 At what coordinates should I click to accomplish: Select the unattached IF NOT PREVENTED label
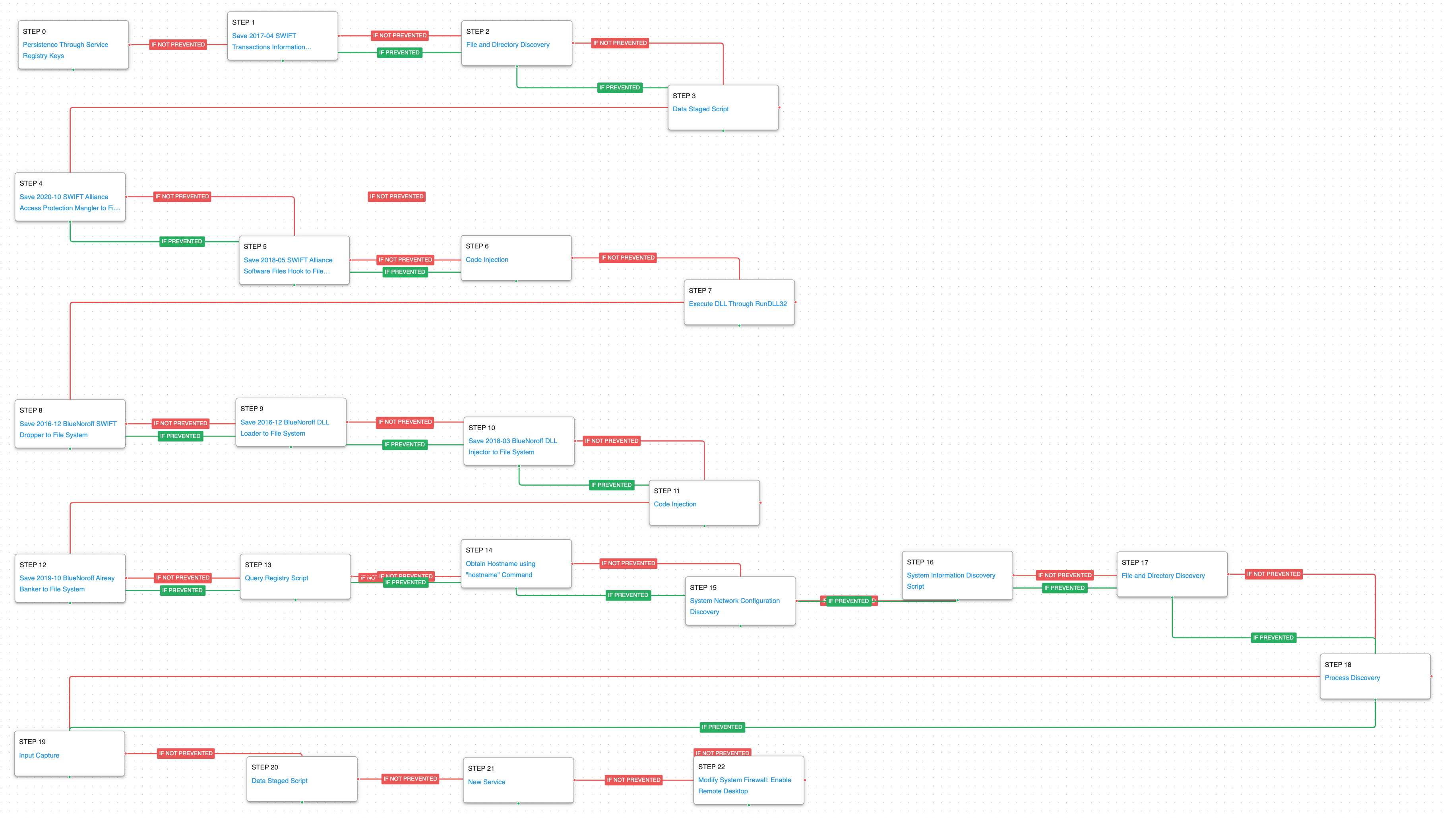point(396,197)
